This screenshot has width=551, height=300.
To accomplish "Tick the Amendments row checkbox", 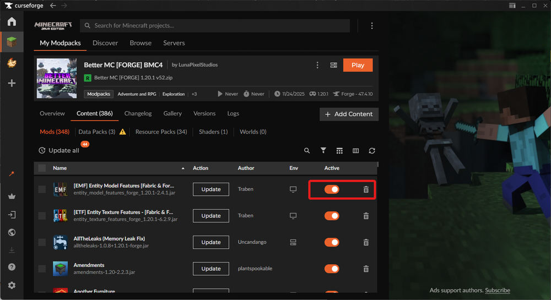I will (42, 269).
